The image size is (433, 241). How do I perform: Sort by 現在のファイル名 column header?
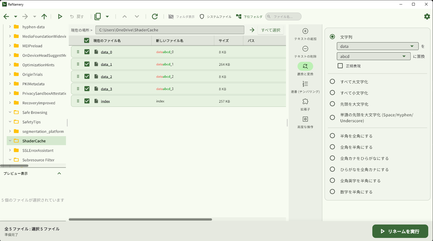107,41
